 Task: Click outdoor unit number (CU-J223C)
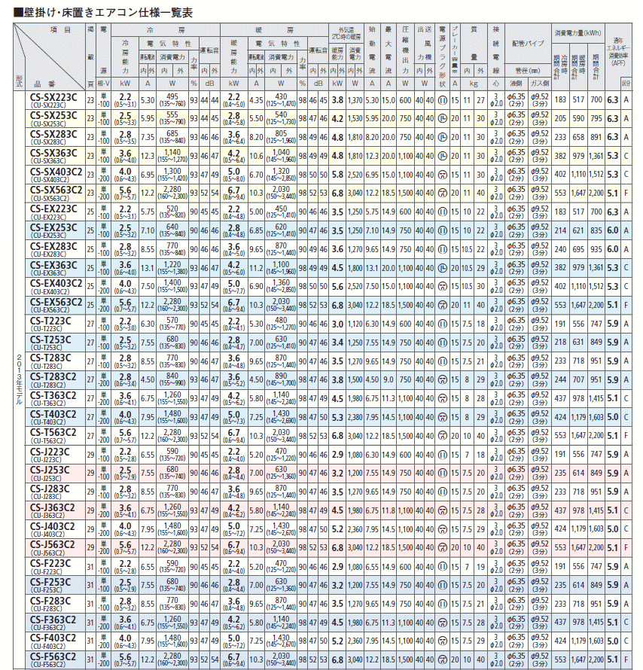click(45, 460)
